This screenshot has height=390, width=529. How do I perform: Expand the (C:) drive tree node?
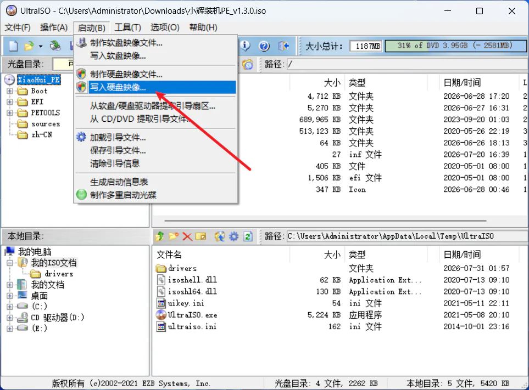click(x=10, y=307)
